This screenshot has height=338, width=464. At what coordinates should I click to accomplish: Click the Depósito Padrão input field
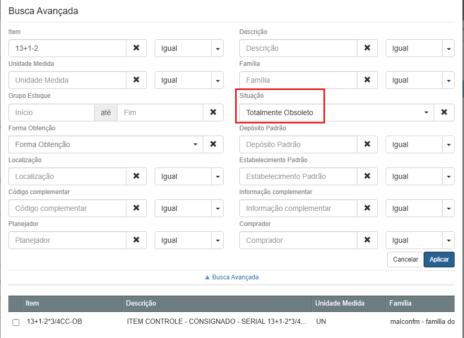pos(298,144)
